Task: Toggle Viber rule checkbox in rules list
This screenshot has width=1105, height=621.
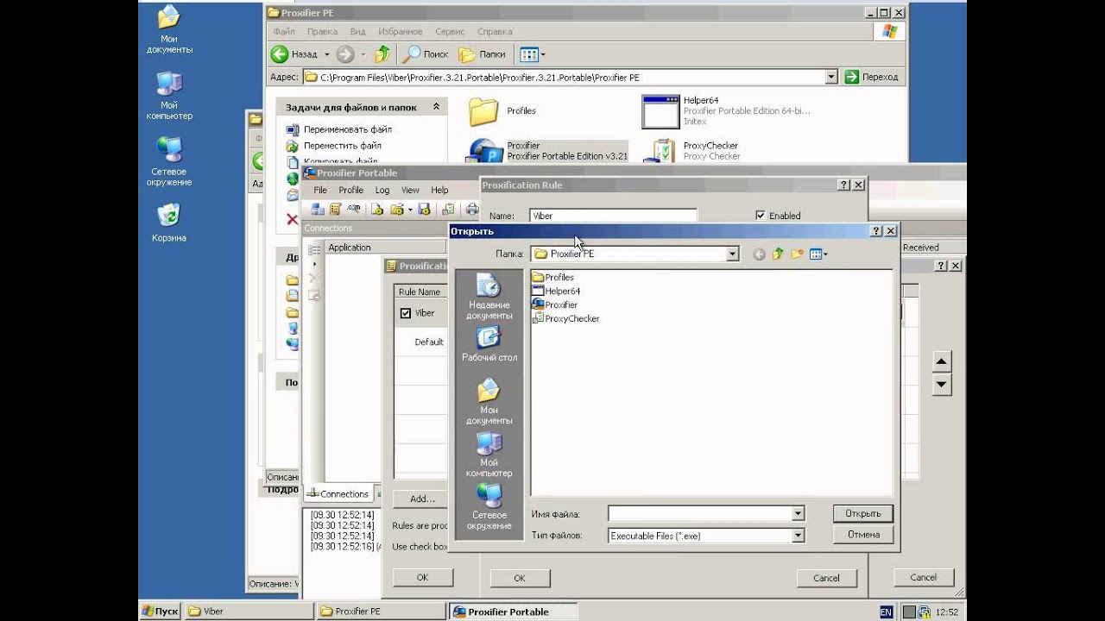Action: (x=406, y=313)
